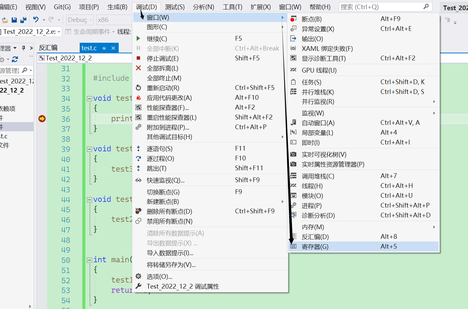This screenshot has height=309, width=468.
Task: Select the Disassembly (反汇编) Alt+8 menu entry
Action: coord(364,237)
